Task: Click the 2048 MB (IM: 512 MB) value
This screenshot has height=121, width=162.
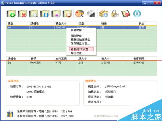Action: [39, 86]
